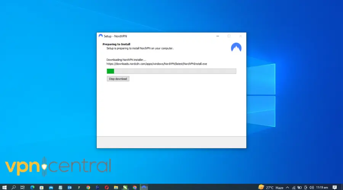This screenshot has height=190, width=343.
Task: Select the active NordVPN taskbar icon
Action: point(144,187)
